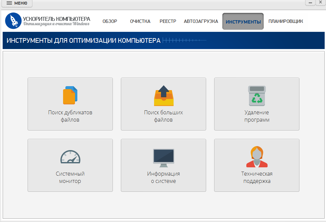Image resolution: width=326 pixels, height=222 pixels.
Task: Open the ОЧИСТКА tab
Action: [140, 21]
